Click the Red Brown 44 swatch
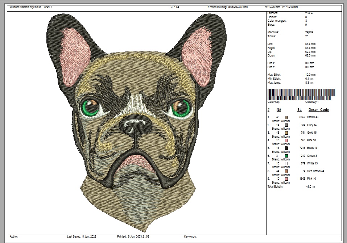This screenshot has width=347, height=243. click(x=286, y=171)
